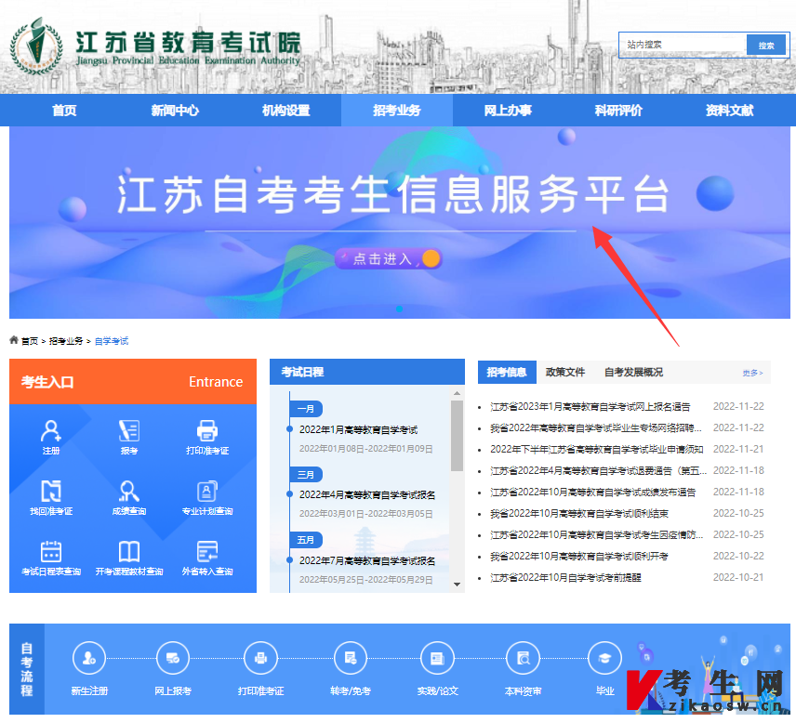Switch to the 招考信息 tab
The width and height of the screenshot is (796, 723).
point(507,372)
